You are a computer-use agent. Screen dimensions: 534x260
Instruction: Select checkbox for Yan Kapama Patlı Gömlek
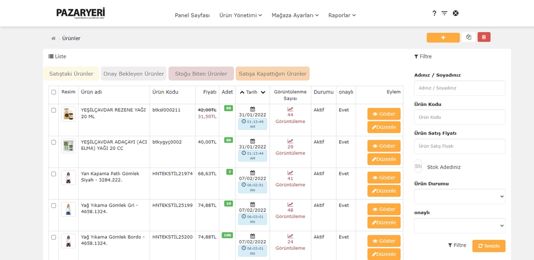53,174
